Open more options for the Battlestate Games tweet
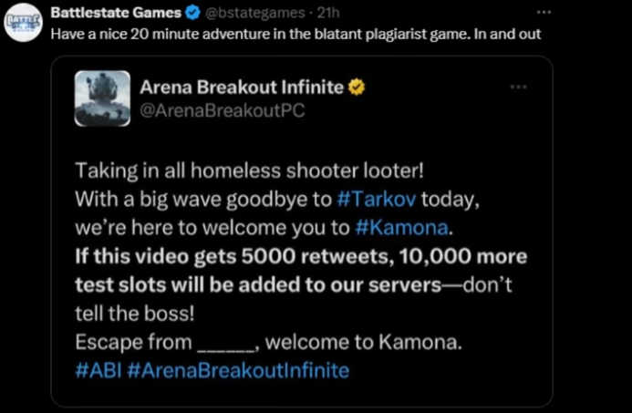 coord(544,14)
